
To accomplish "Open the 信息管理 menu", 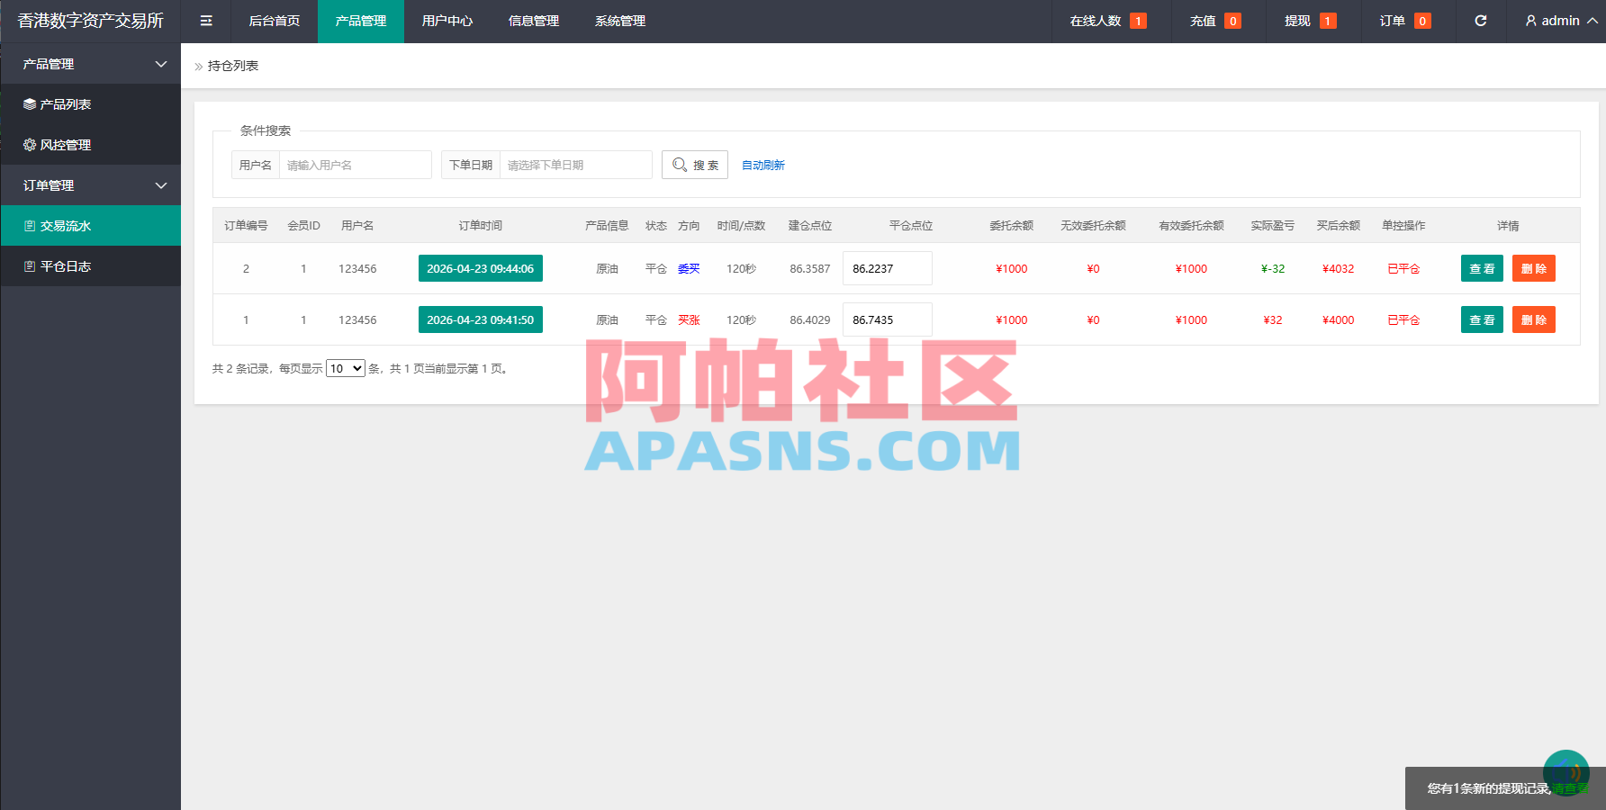I will point(534,21).
